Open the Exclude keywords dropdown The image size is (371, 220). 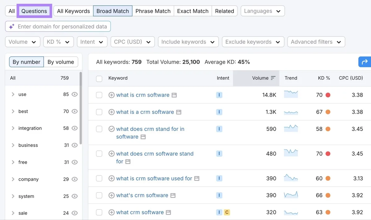[x=253, y=42]
